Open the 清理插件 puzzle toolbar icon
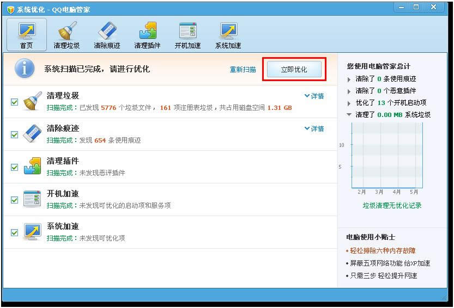This screenshot has width=454, height=308. [x=147, y=35]
